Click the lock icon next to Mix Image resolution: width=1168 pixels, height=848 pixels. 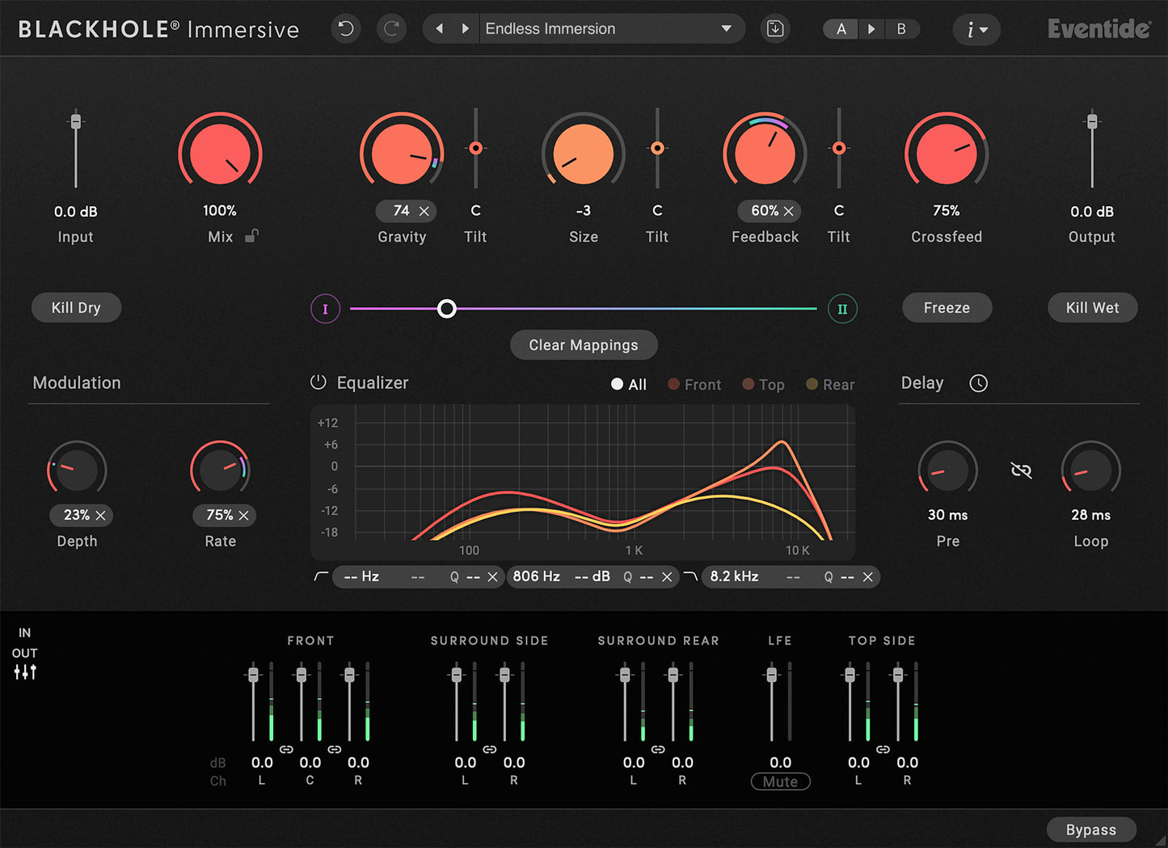(x=251, y=237)
